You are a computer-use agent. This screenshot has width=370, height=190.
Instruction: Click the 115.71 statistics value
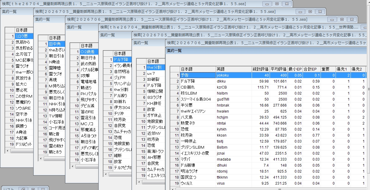[261, 87]
